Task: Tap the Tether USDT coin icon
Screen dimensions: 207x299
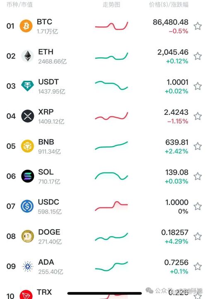Action: (27, 86)
